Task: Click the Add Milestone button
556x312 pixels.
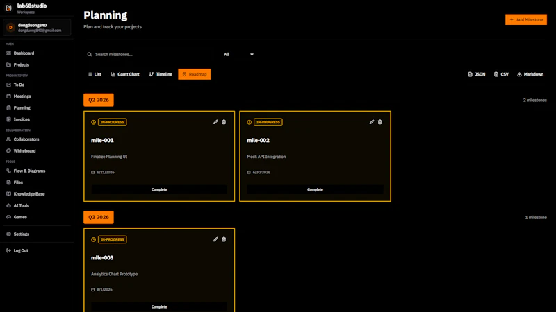Action: point(526,20)
